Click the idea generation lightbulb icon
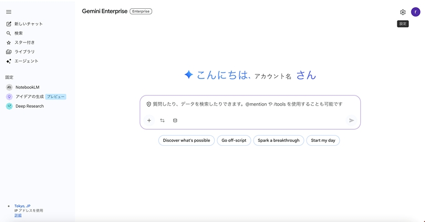 [x=9, y=97]
